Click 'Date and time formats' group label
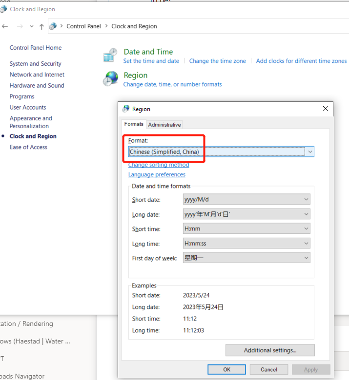349x380 pixels. 161,186
